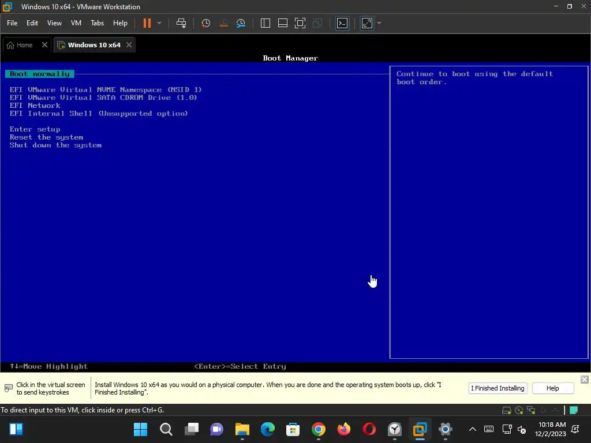The width and height of the screenshot is (591, 443).
Task: Expand the stretch mode dropdown arrow
Action: pos(379,23)
